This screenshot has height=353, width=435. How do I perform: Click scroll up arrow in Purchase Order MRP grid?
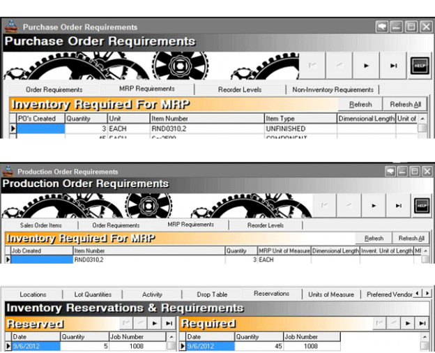click(x=422, y=119)
